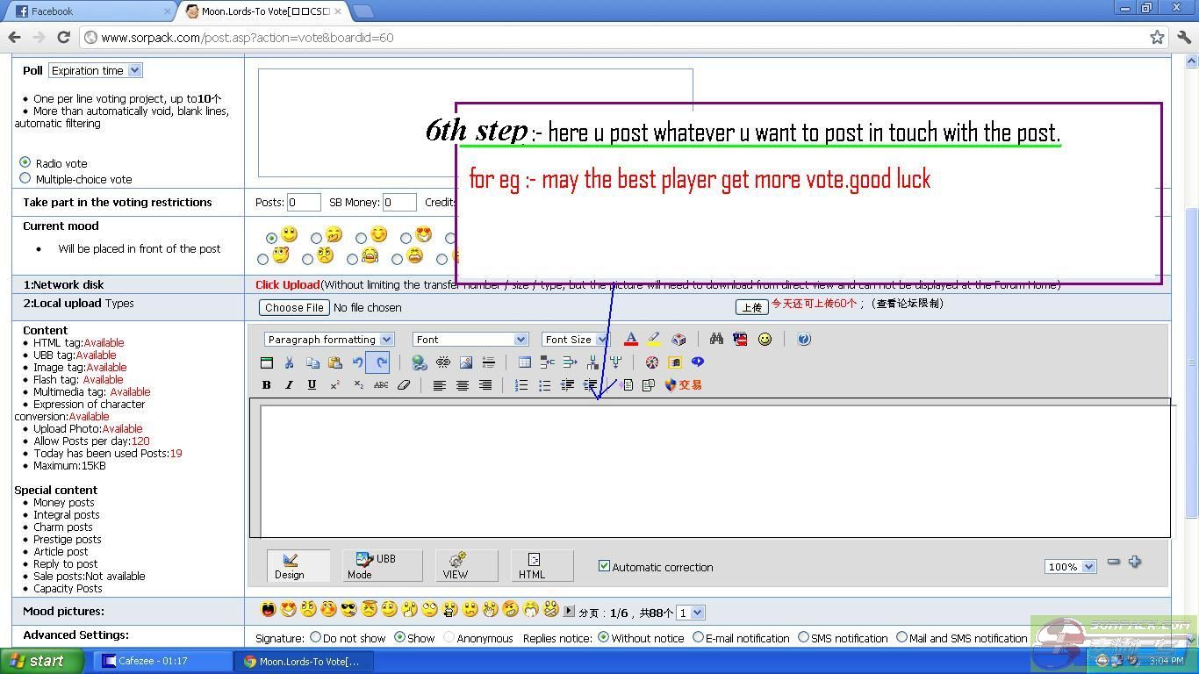Open editor help question mark icon
The image size is (1199, 674).
[x=804, y=340]
